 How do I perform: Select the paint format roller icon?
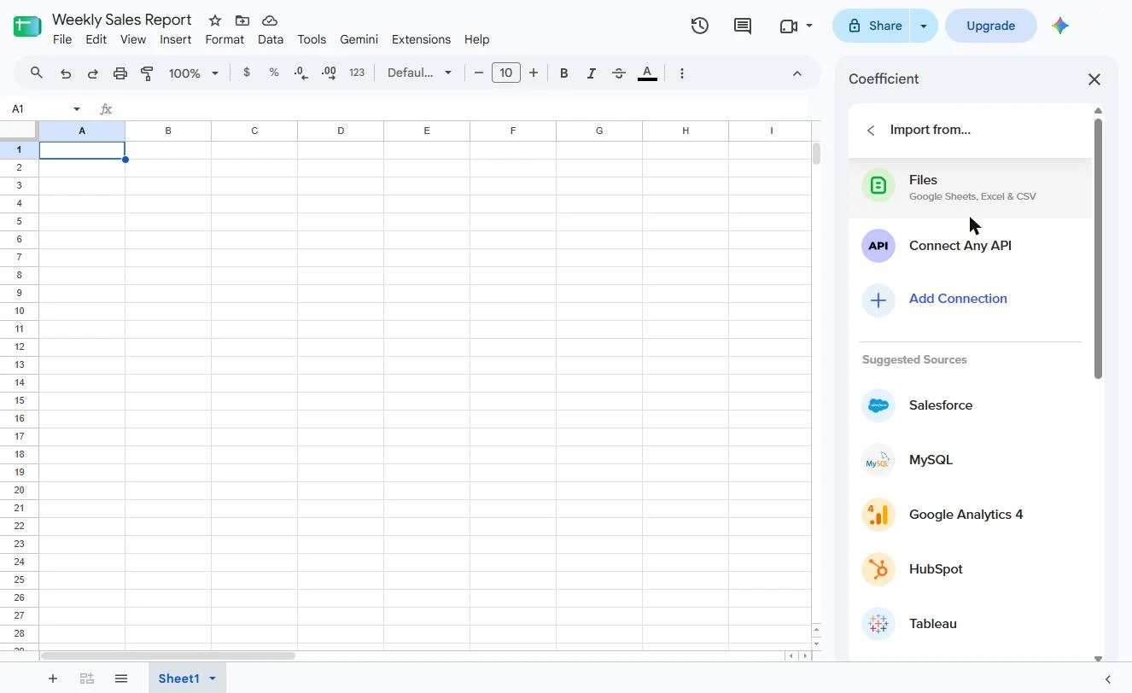point(148,73)
